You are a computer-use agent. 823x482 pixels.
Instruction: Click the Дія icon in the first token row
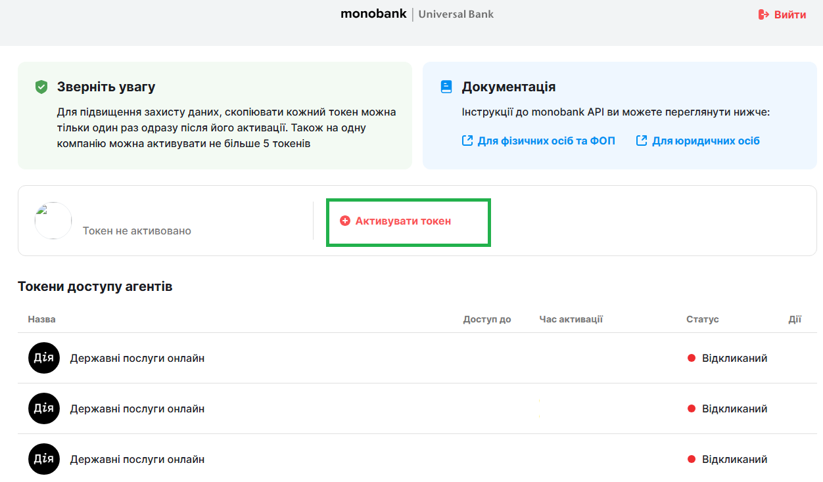pos(43,358)
